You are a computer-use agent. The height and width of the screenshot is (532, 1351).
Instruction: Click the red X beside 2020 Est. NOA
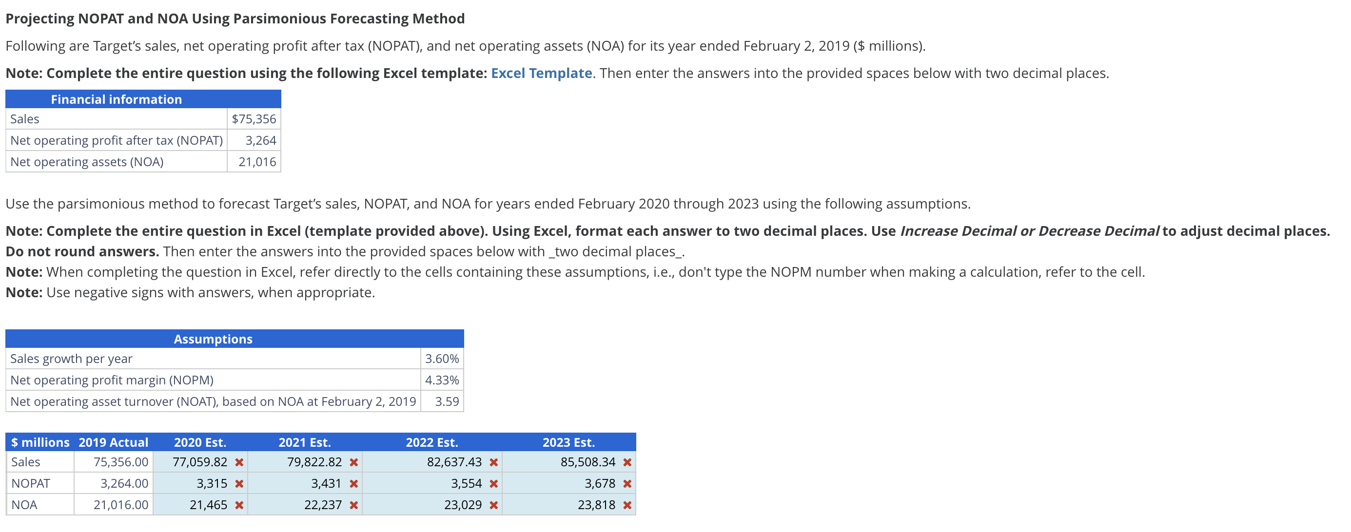pyautogui.click(x=239, y=505)
